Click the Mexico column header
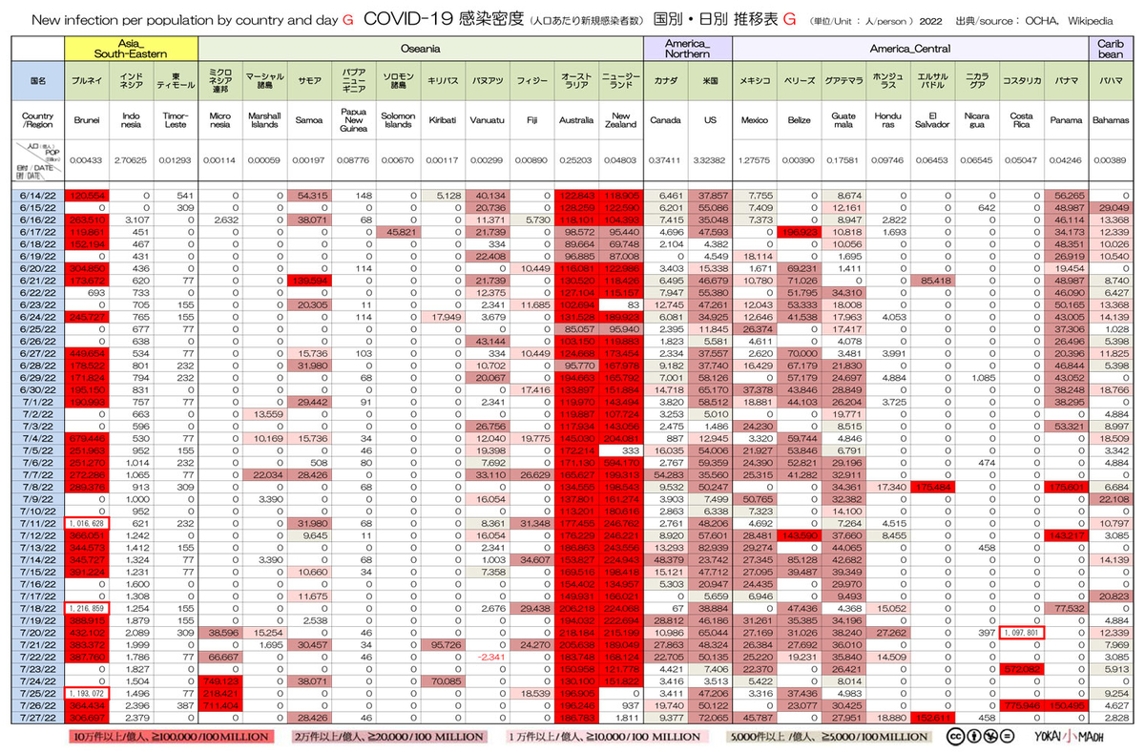 755,121
